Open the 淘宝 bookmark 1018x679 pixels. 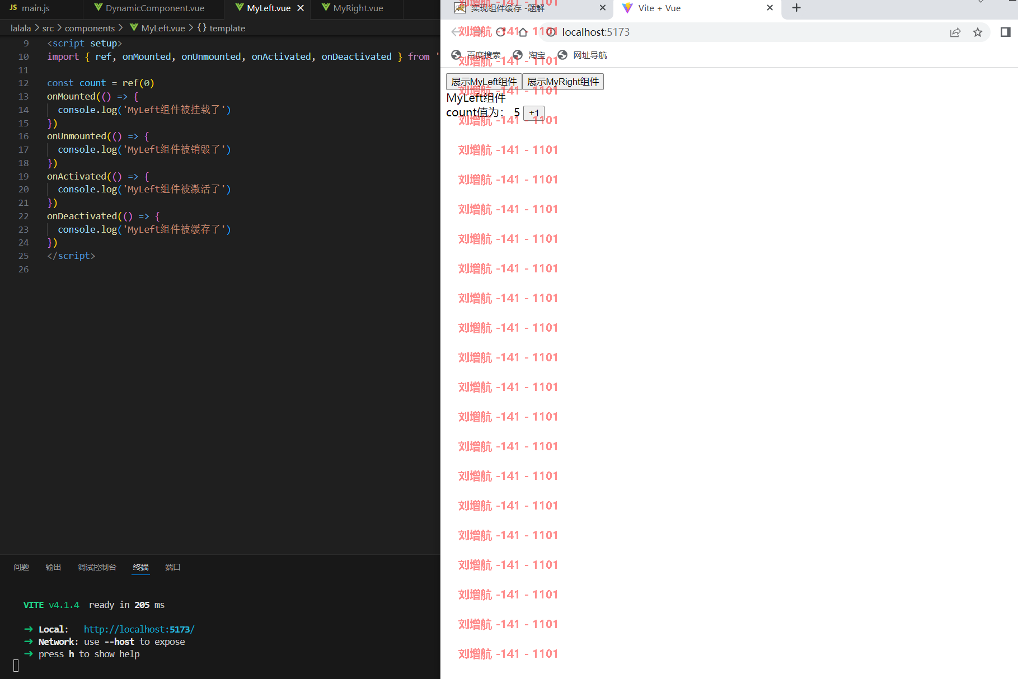pyautogui.click(x=529, y=55)
